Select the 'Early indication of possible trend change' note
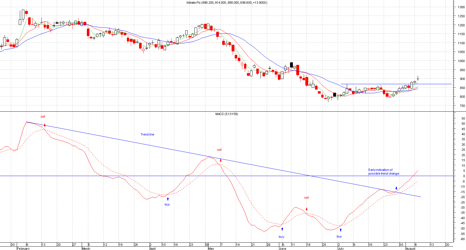The image size is (466, 250). (x=383, y=172)
